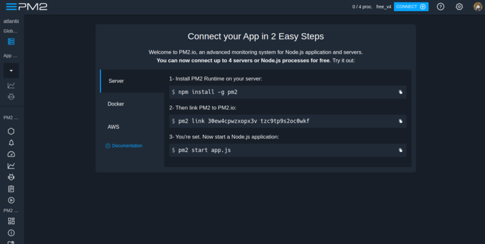Image resolution: width=485 pixels, height=244 pixels.
Task: Click the help question mark icon
Action: pyautogui.click(x=440, y=6)
